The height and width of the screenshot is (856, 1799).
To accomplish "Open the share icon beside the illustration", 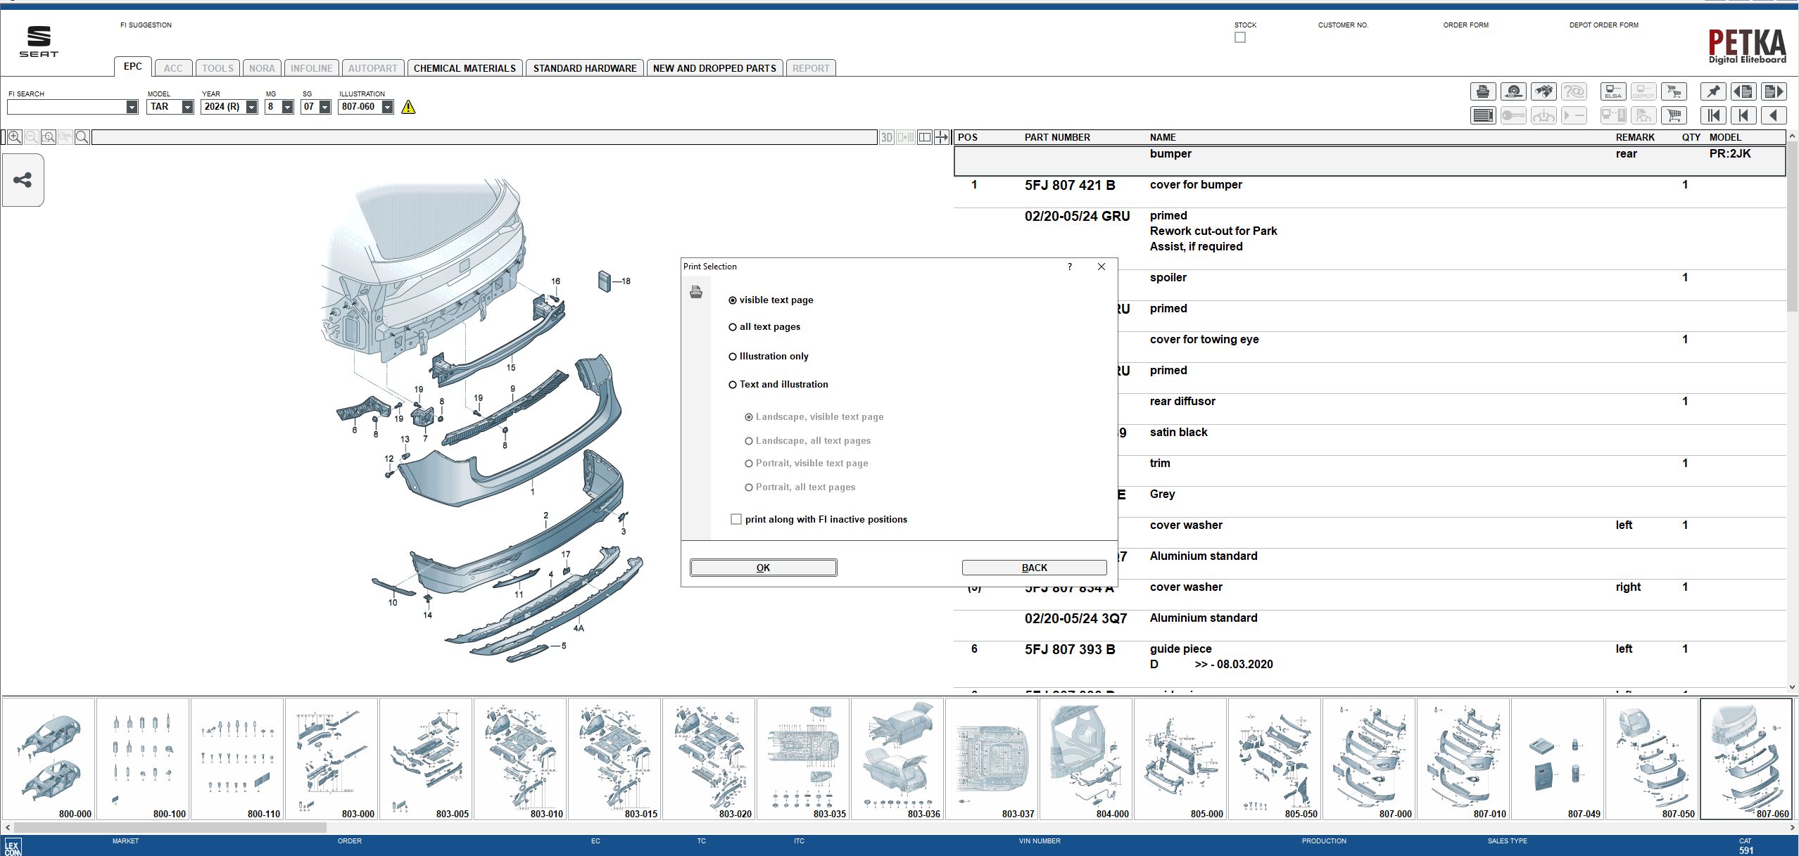I will pyautogui.click(x=23, y=179).
